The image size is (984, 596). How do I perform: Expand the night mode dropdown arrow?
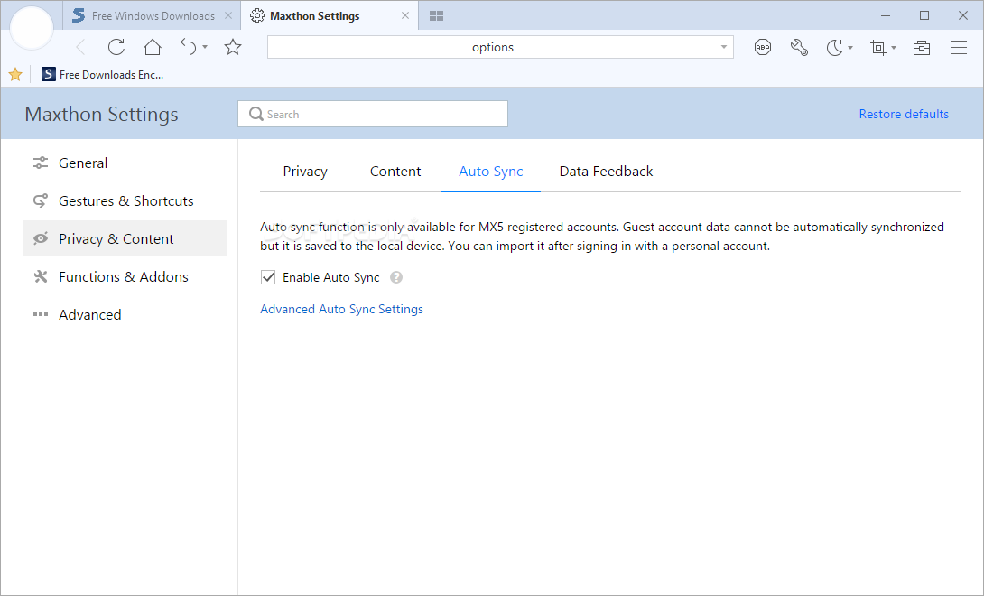point(850,48)
